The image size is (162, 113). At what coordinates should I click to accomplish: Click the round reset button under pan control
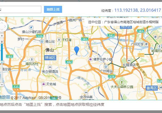(2, 36)
